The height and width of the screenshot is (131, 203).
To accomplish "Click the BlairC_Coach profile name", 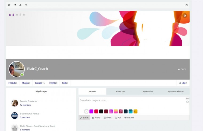I will [38, 69].
